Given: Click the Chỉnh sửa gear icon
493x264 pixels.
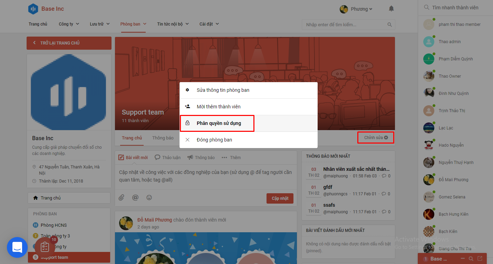Looking at the screenshot, I should pyautogui.click(x=386, y=138).
